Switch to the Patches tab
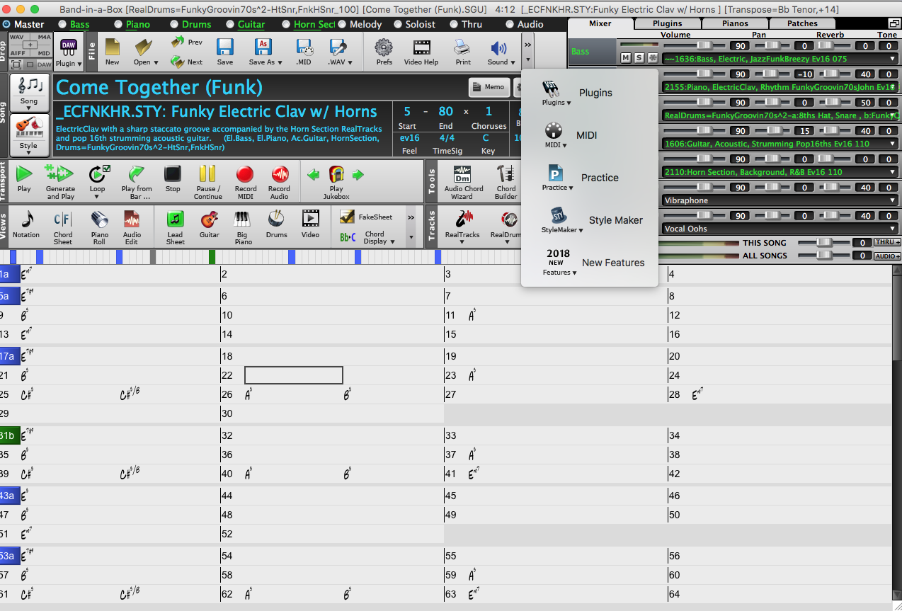The width and height of the screenshot is (902, 611). (x=803, y=23)
